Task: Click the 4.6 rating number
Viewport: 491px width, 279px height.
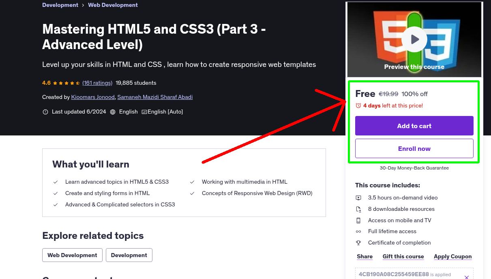Action: [x=46, y=83]
